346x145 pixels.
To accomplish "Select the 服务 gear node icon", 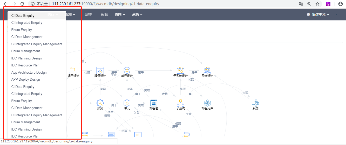I will [100, 103].
